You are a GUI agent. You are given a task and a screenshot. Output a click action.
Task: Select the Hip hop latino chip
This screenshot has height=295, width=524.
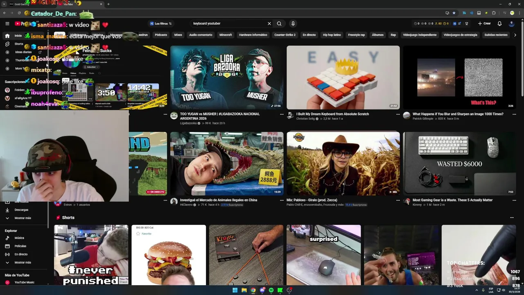332,35
